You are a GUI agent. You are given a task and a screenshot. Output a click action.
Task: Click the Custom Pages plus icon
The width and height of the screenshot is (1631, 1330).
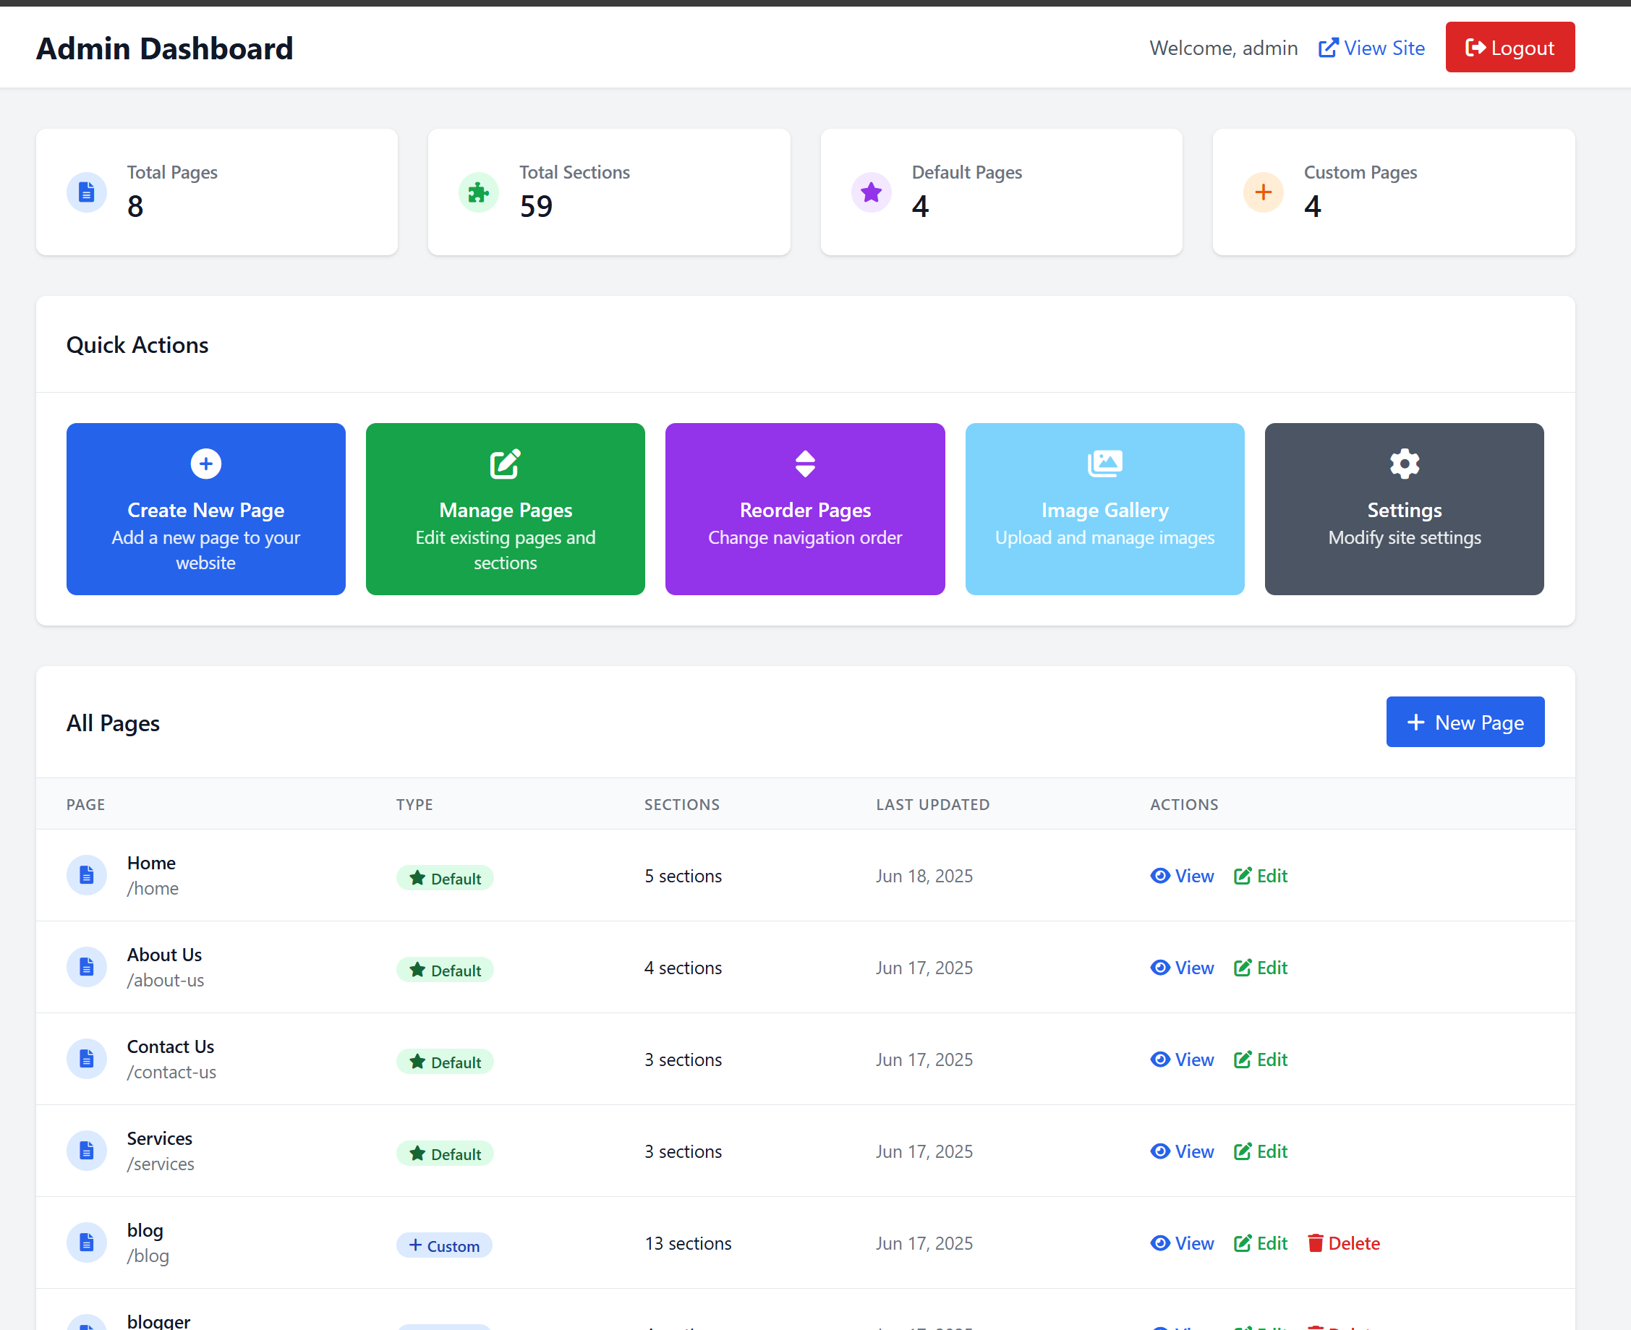[x=1264, y=192]
